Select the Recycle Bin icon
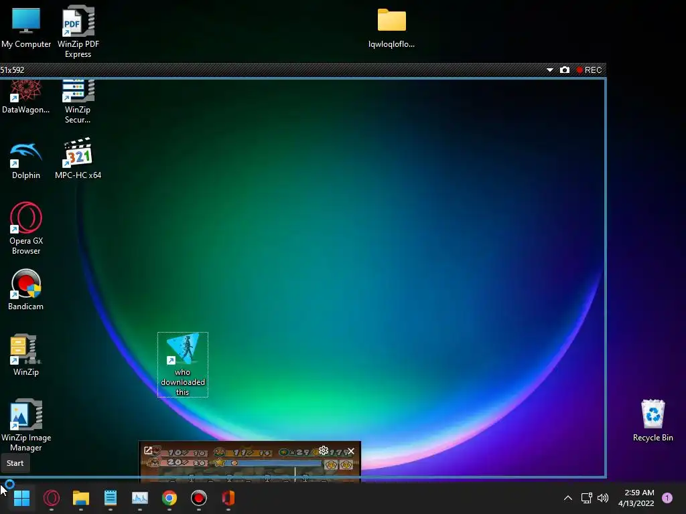The image size is (686, 514). click(x=653, y=420)
